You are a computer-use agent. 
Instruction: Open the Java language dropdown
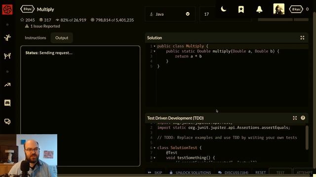click(x=170, y=14)
